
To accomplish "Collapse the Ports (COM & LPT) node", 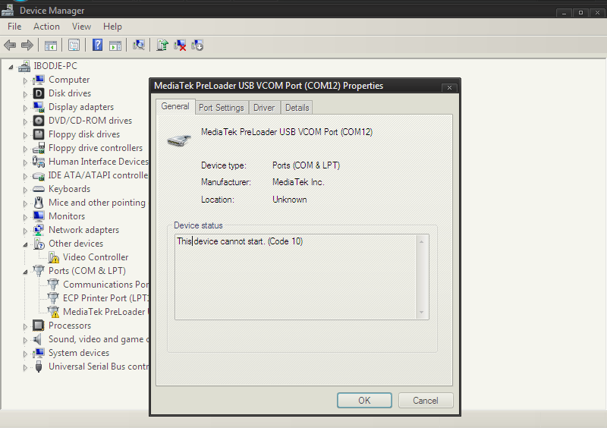I will [x=25, y=272].
